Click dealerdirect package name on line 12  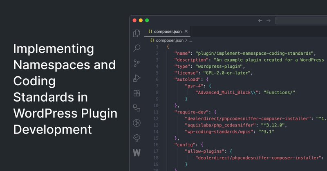pos(248,118)
